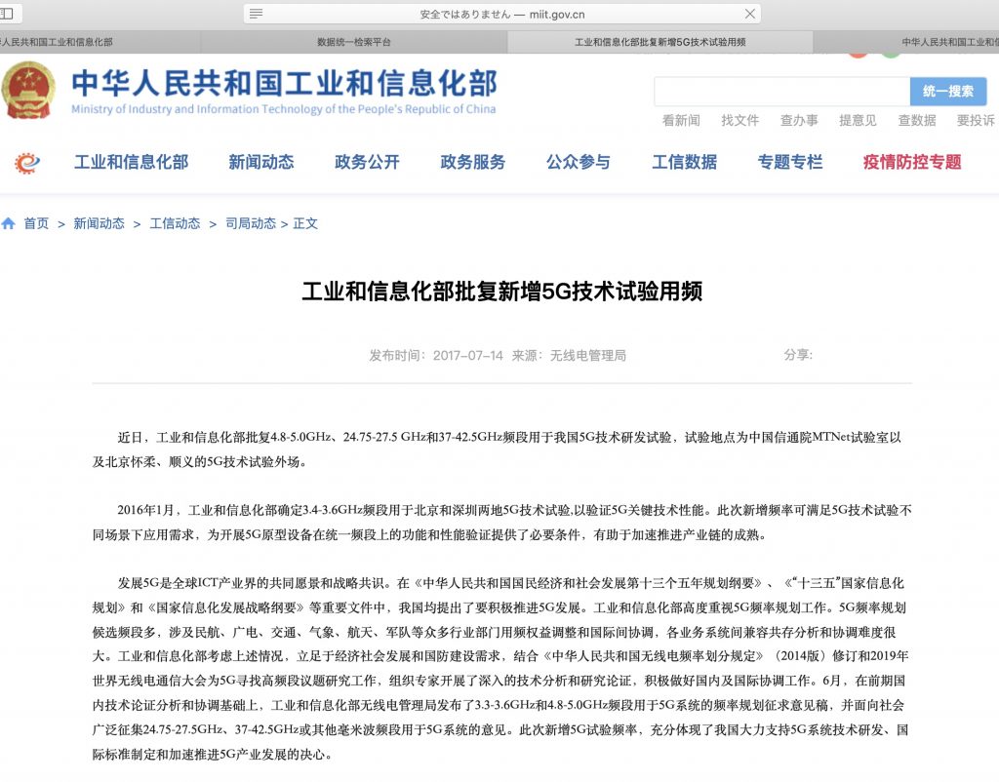Click the publish date 2017-07-14
The height and width of the screenshot is (782, 999).
click(467, 355)
